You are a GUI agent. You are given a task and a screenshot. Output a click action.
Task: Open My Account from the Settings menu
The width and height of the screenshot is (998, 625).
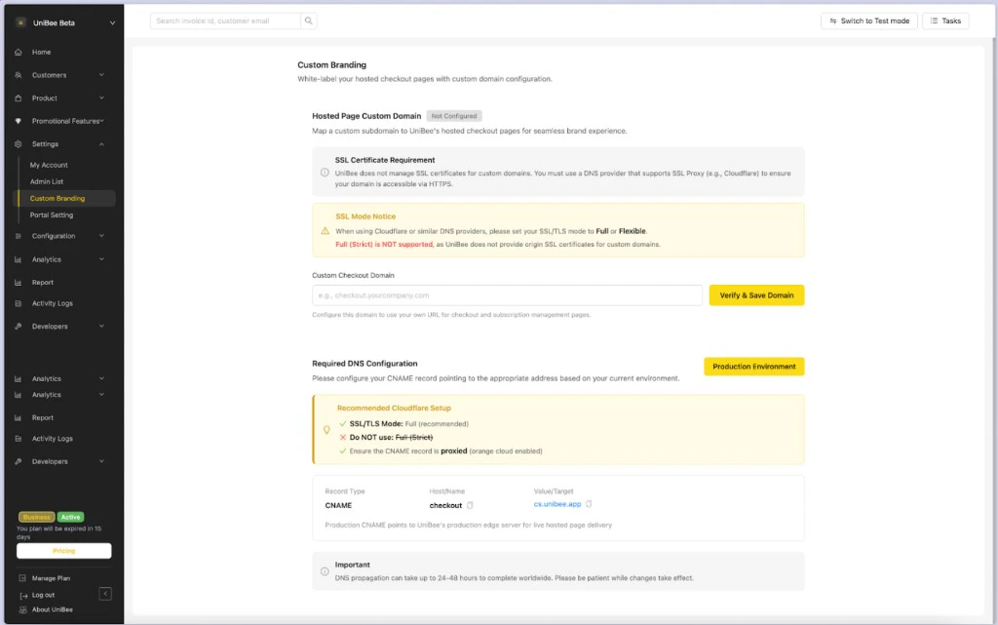pyautogui.click(x=47, y=164)
